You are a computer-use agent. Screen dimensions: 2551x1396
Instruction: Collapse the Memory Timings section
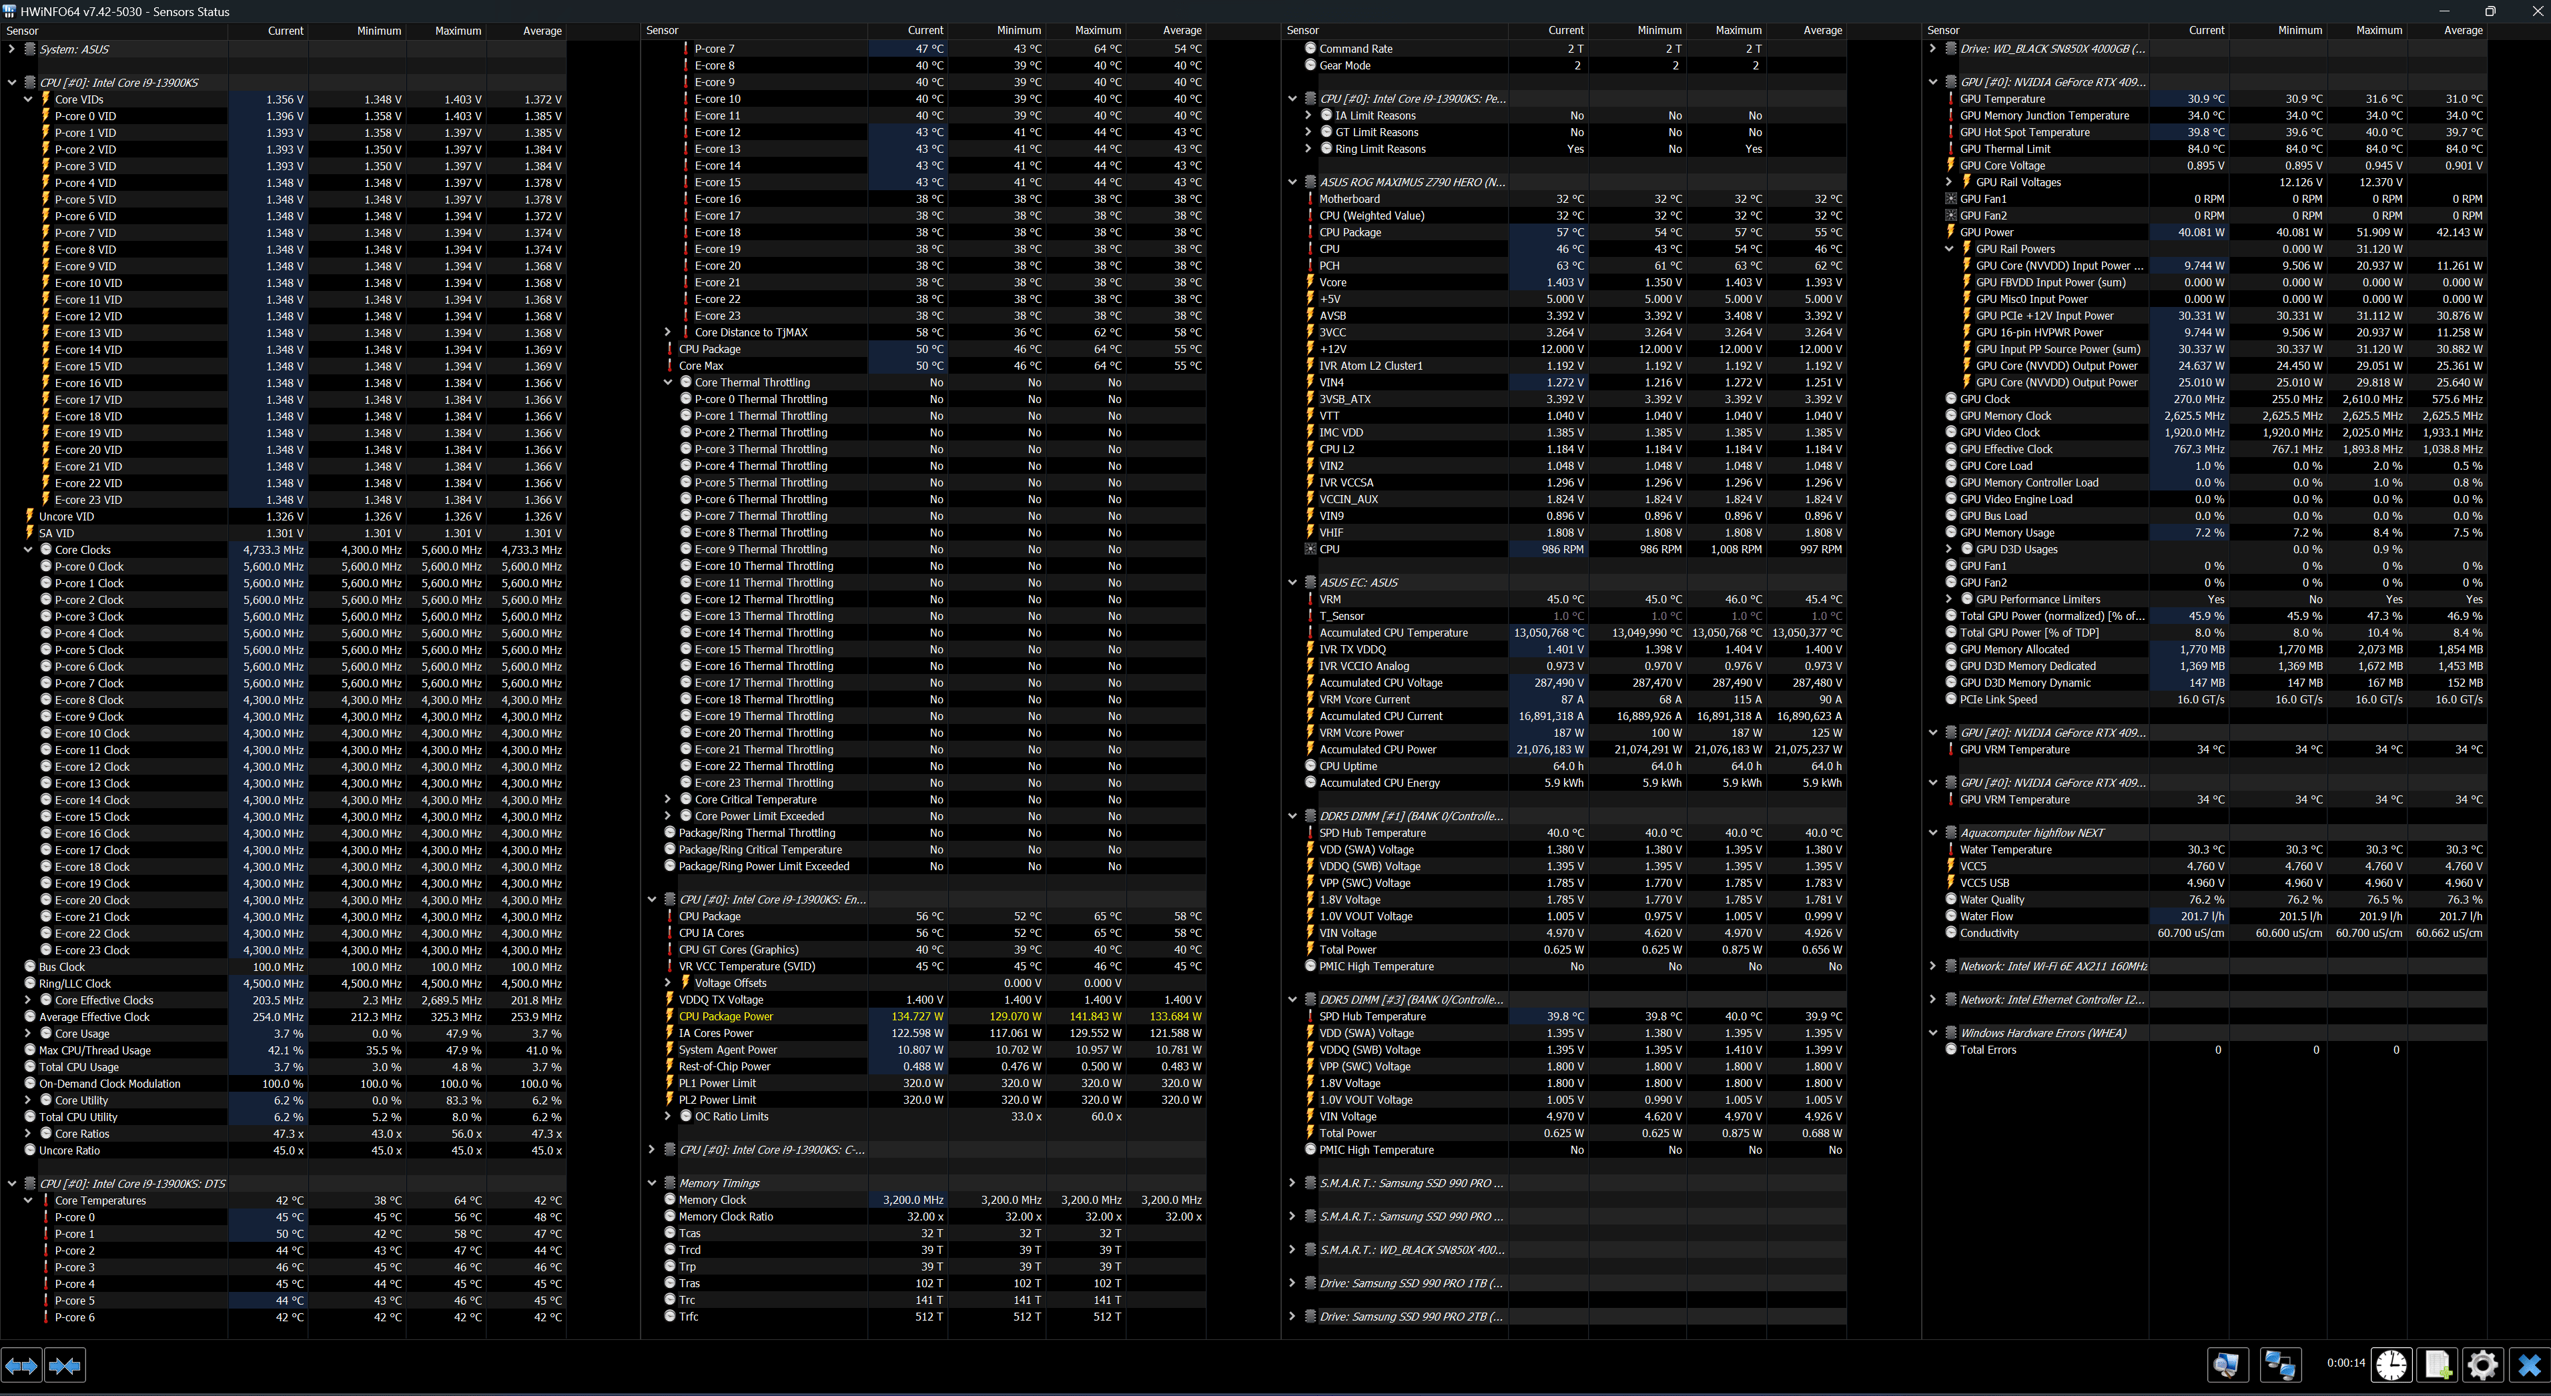652,1183
